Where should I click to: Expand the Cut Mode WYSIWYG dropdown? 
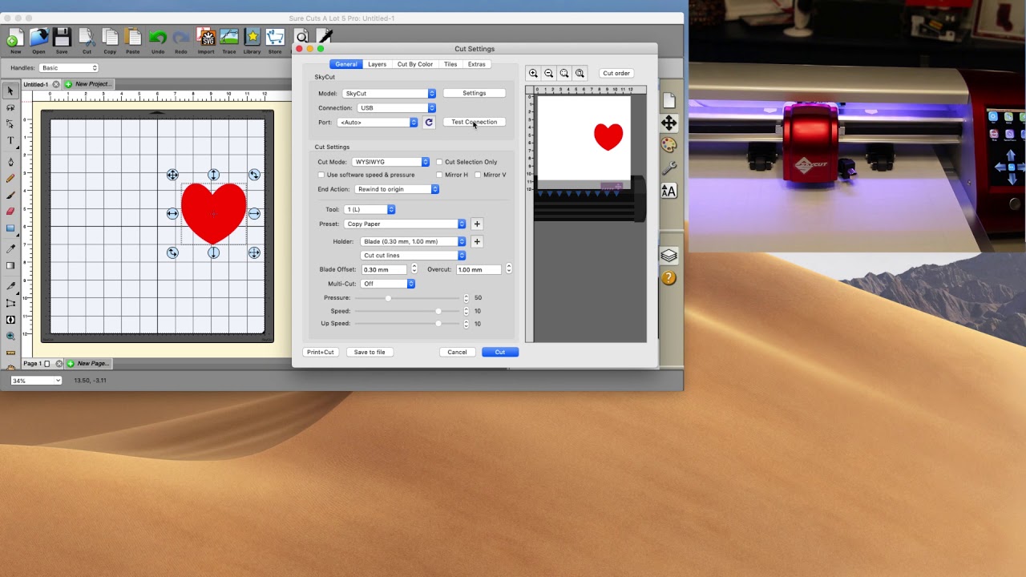(x=390, y=162)
